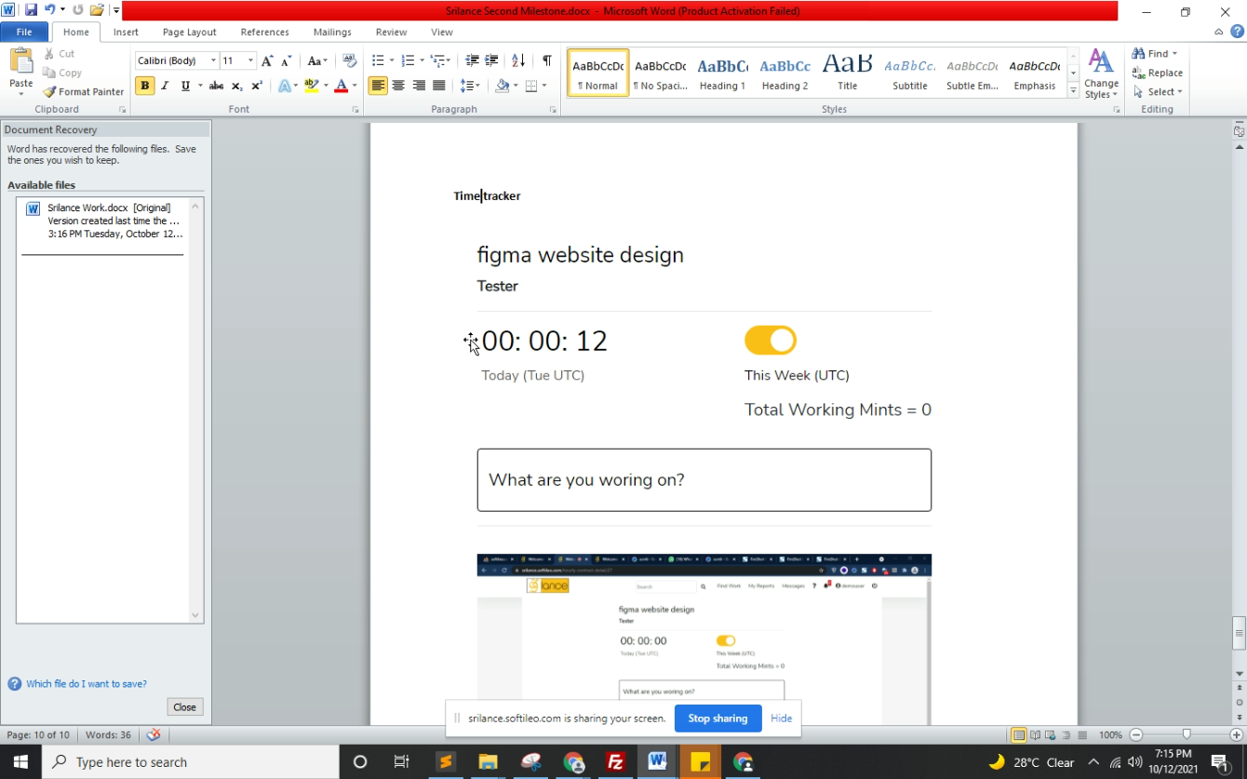Open the Find dropdown arrow
Viewport: 1247px width, 779px height.
[1174, 54]
